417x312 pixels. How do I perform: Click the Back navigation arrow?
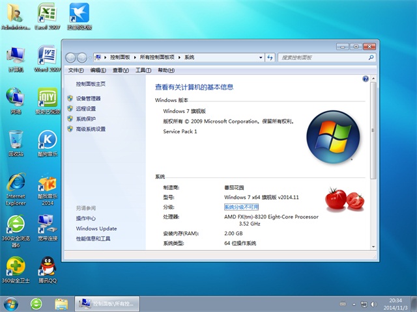70,57
